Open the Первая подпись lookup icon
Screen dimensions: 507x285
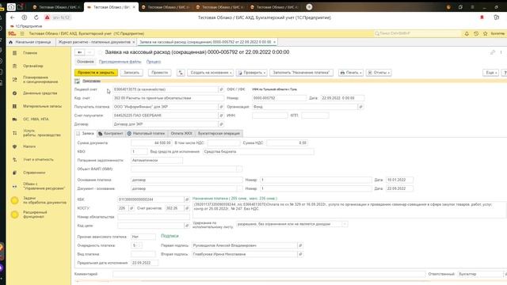pyautogui.click(x=300, y=245)
